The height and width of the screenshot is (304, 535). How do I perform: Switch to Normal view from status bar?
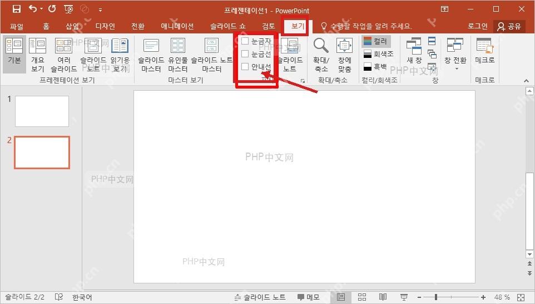click(341, 297)
